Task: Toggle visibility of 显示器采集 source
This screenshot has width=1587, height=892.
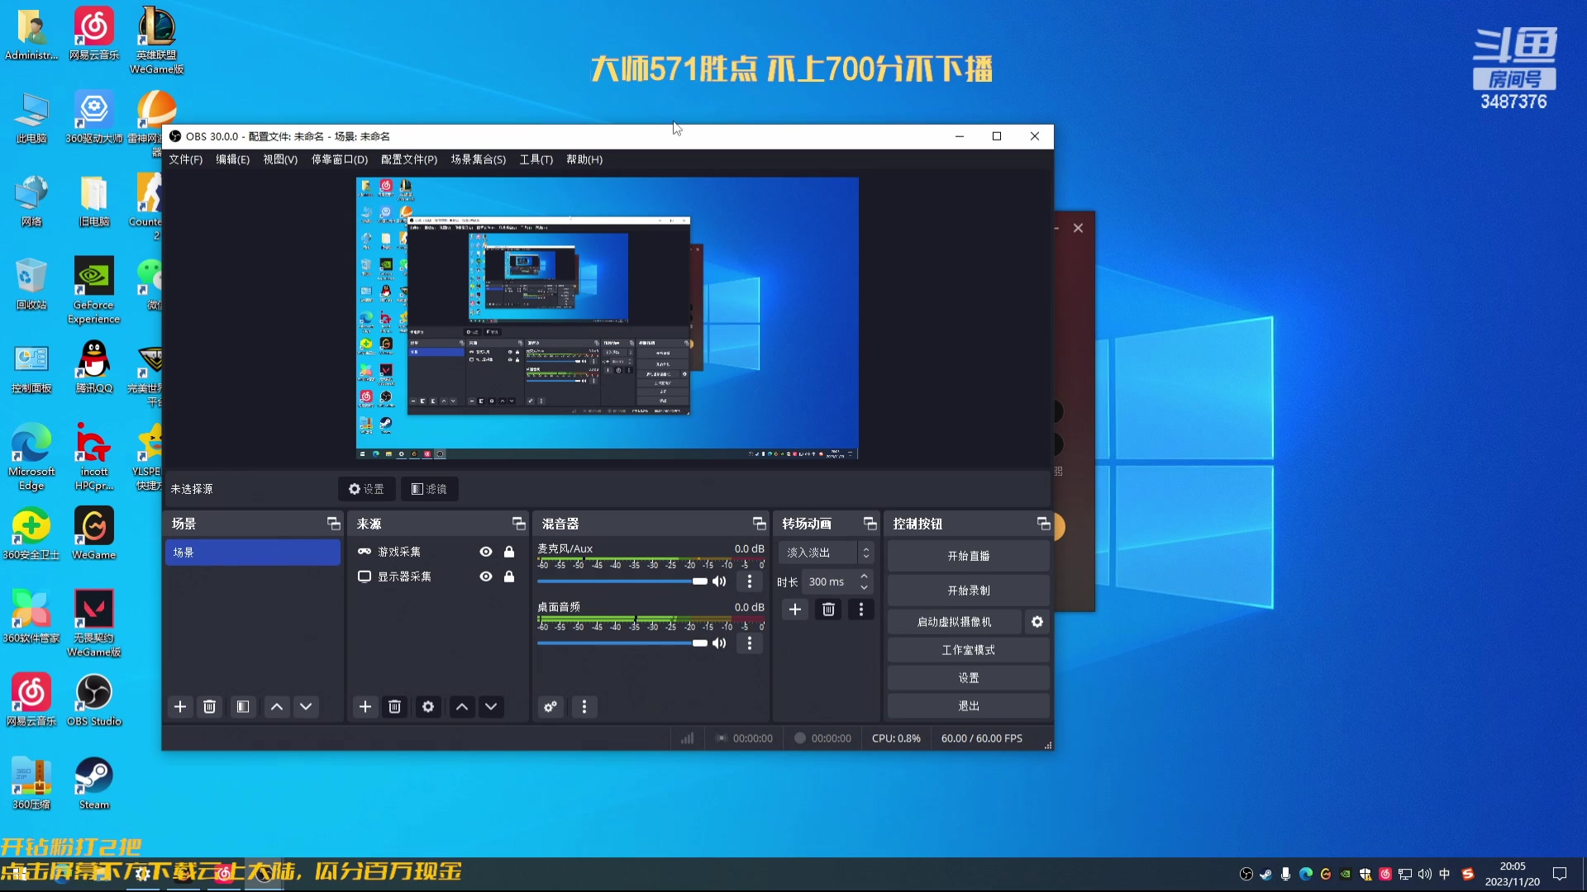Action: click(486, 576)
